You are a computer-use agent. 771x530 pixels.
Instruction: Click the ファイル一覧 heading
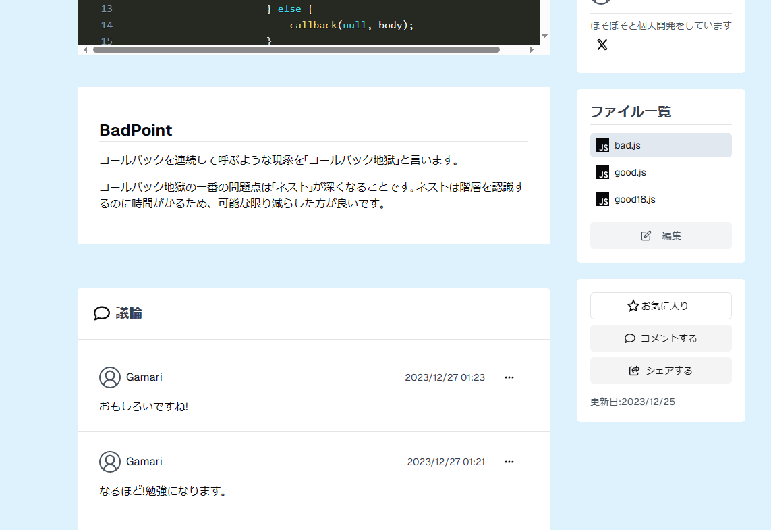click(x=631, y=111)
